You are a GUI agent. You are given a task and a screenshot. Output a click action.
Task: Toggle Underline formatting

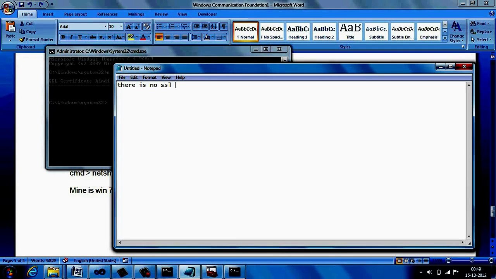tap(80, 37)
